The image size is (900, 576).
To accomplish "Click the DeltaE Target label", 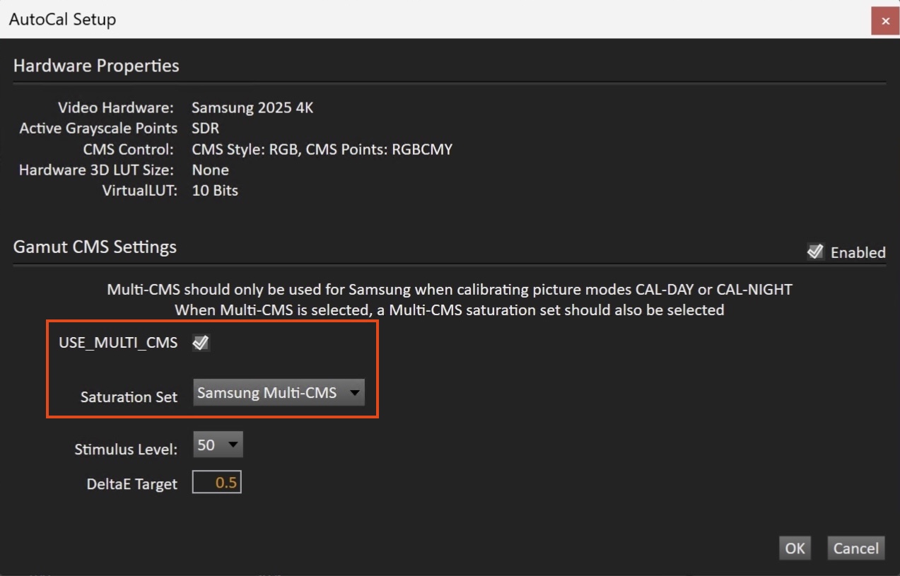I will pos(132,484).
